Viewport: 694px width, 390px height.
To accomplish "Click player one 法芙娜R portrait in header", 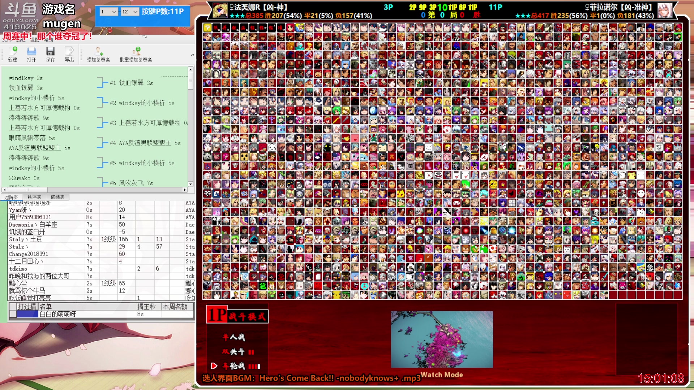I will [220, 11].
